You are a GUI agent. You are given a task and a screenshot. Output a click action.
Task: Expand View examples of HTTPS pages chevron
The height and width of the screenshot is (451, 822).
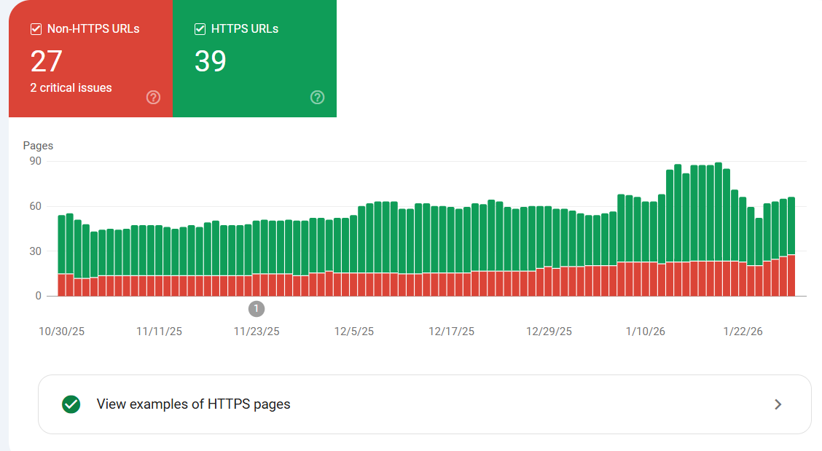[778, 404]
